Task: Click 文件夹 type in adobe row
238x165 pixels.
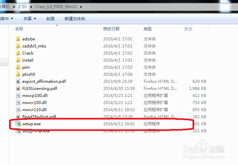Action: (150, 39)
